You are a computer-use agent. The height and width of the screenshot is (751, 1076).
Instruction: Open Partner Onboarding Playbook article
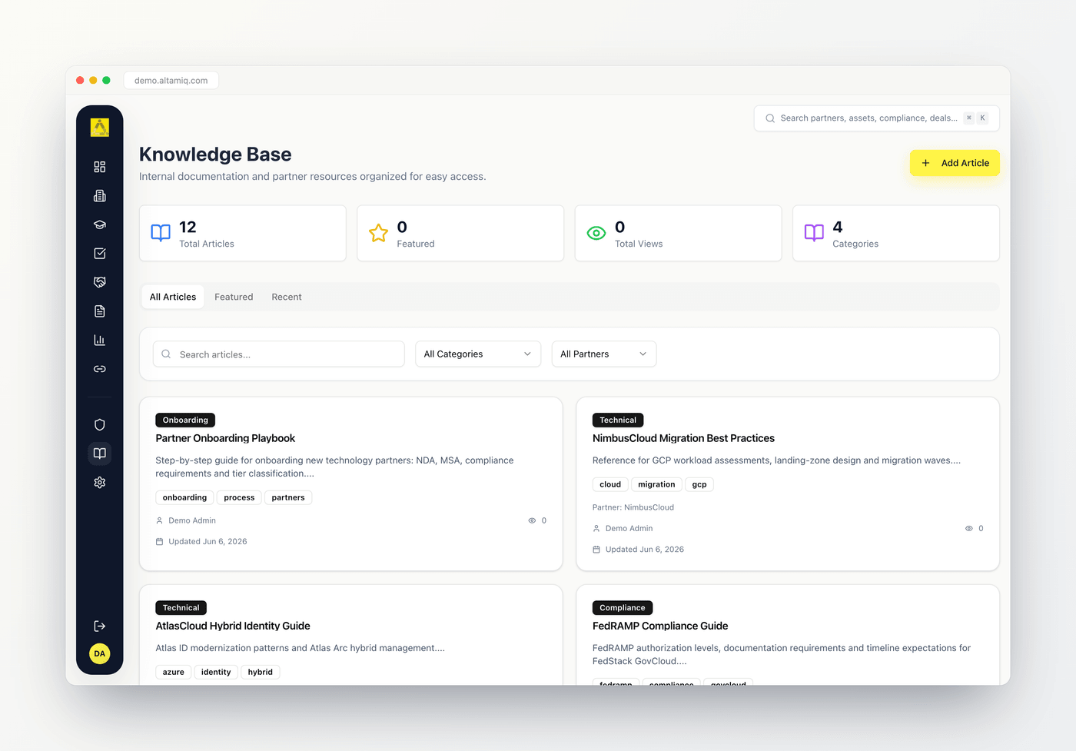tap(225, 438)
